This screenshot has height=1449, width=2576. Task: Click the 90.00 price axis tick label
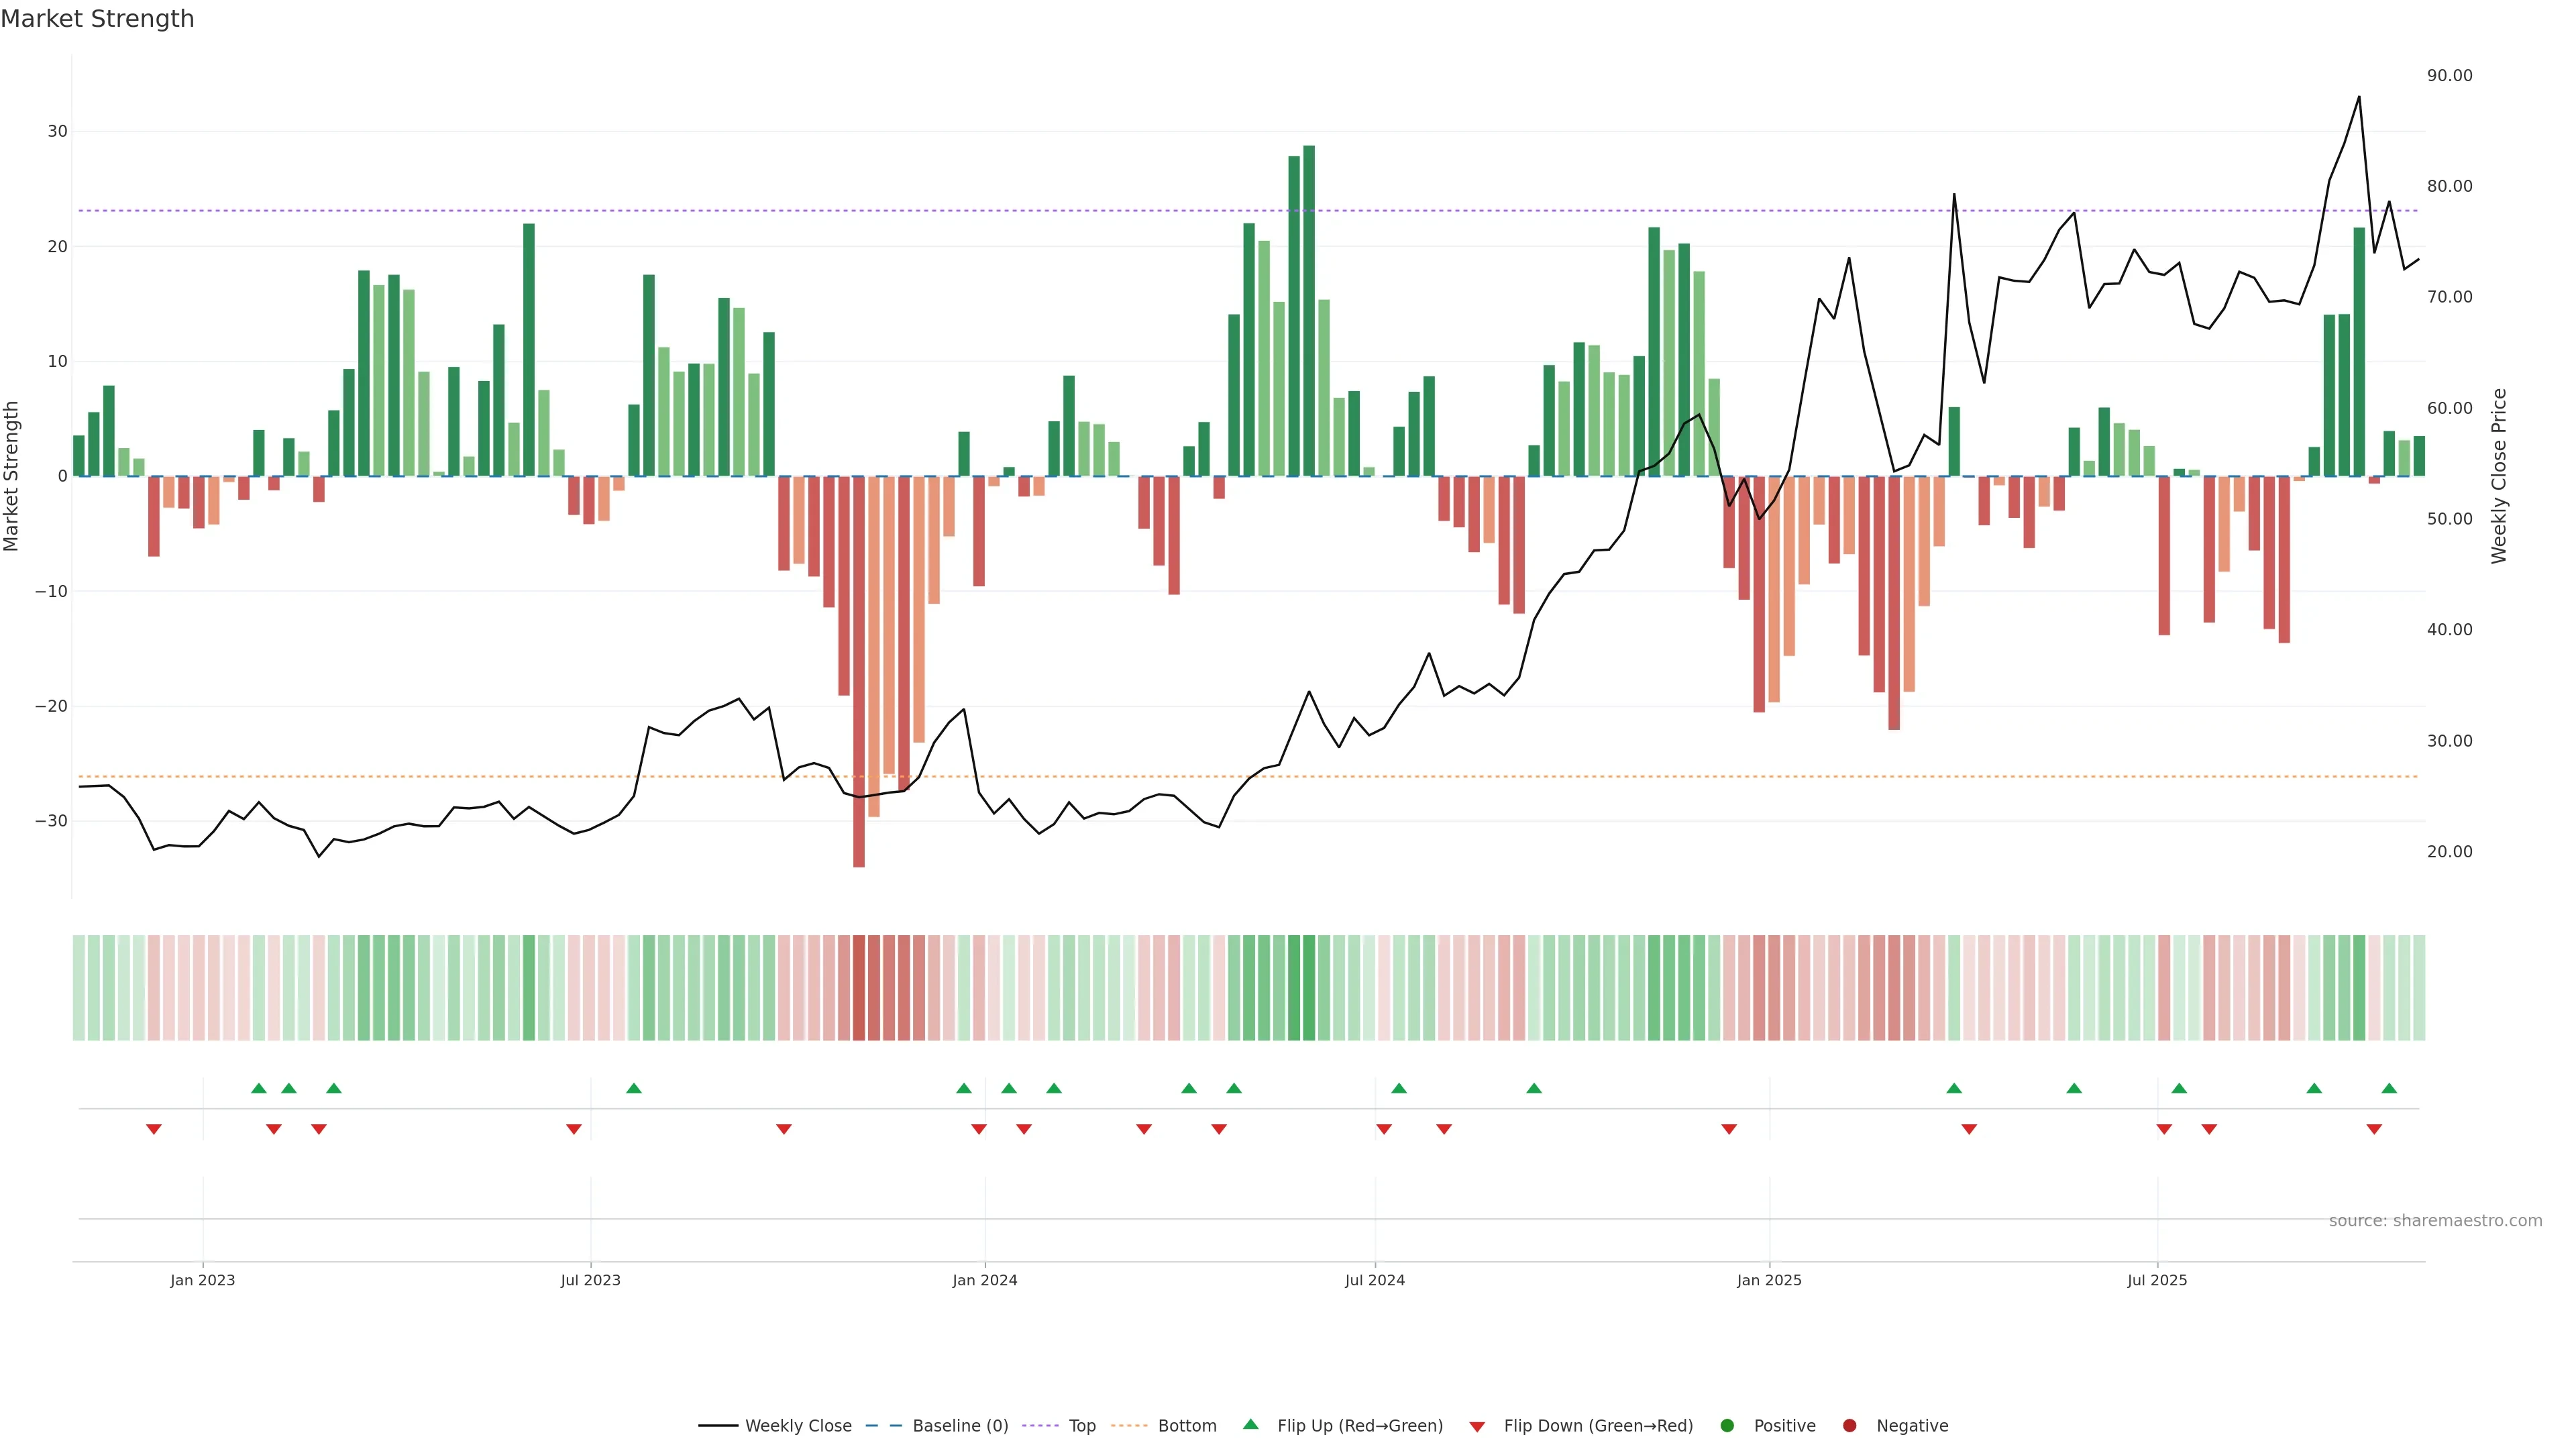[x=2449, y=76]
